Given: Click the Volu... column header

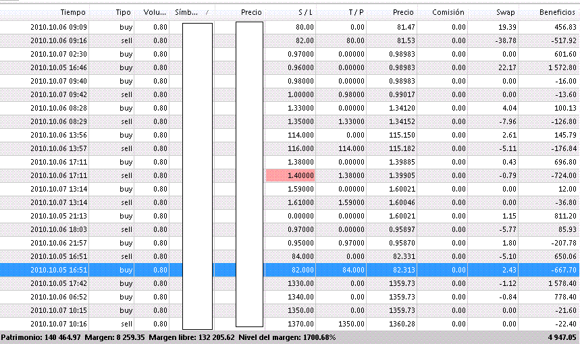Looking at the screenshot, I should (155, 13).
